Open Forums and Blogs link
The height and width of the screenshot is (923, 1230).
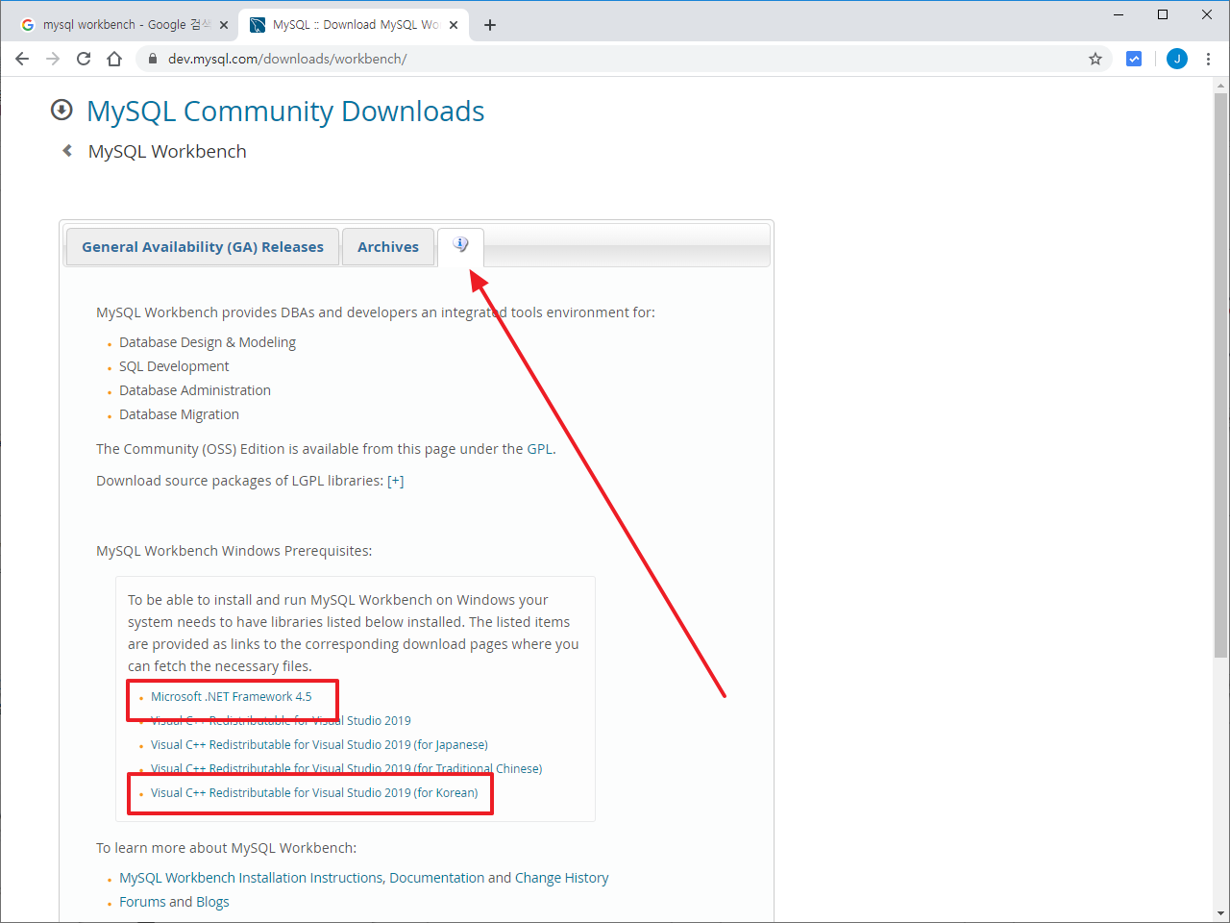coord(174,902)
